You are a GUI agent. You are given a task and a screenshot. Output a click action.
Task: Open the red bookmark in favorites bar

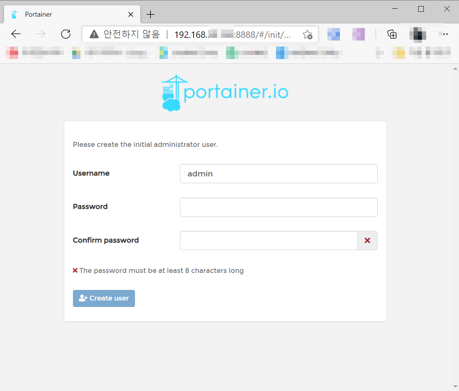(x=35, y=53)
